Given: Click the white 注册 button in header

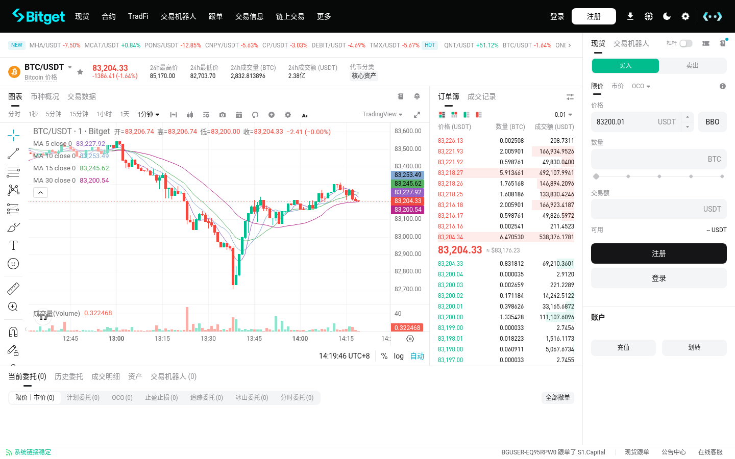Looking at the screenshot, I should (x=594, y=16).
